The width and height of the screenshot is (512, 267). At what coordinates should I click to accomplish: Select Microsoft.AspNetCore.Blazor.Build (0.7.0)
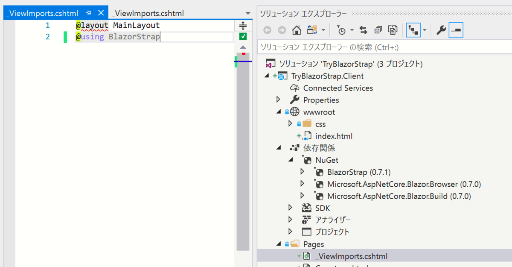pyautogui.click(x=399, y=196)
